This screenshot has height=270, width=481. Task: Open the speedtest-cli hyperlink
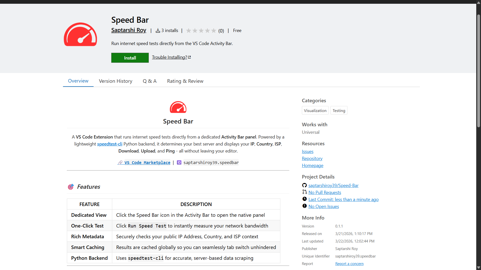[109, 144]
